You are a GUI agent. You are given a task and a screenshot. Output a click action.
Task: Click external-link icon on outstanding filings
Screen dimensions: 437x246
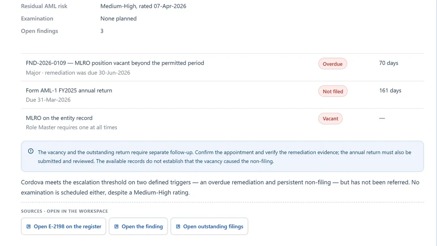178,226
